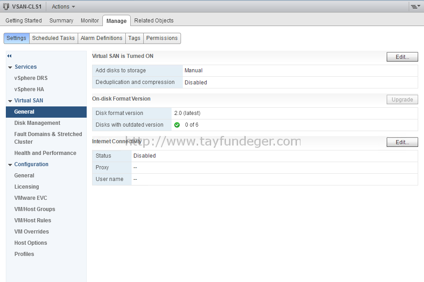Open Profiles in Configuration

coord(24,254)
